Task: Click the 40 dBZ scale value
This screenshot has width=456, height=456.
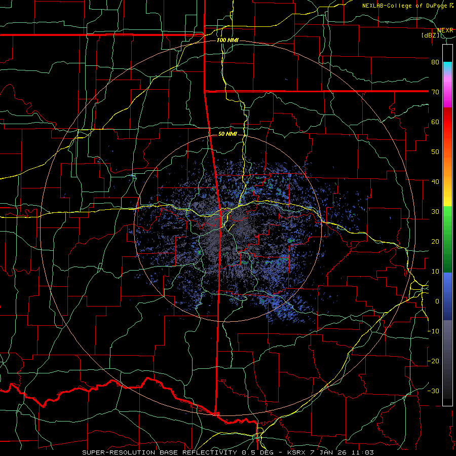Action: point(435,181)
